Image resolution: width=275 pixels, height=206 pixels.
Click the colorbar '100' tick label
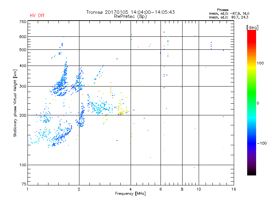tap(260, 63)
